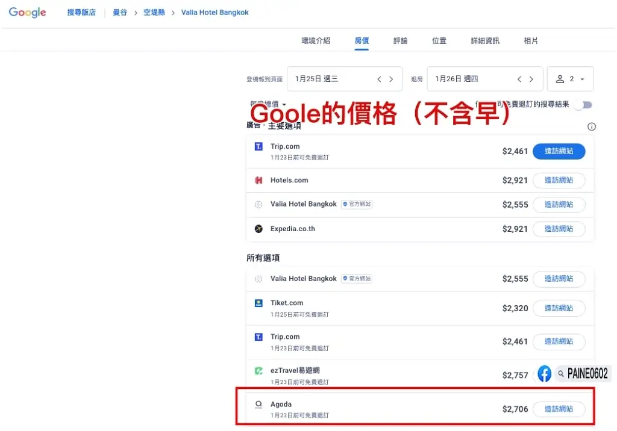Go to previous check-out date
The height and width of the screenshot is (431, 617).
519,79
